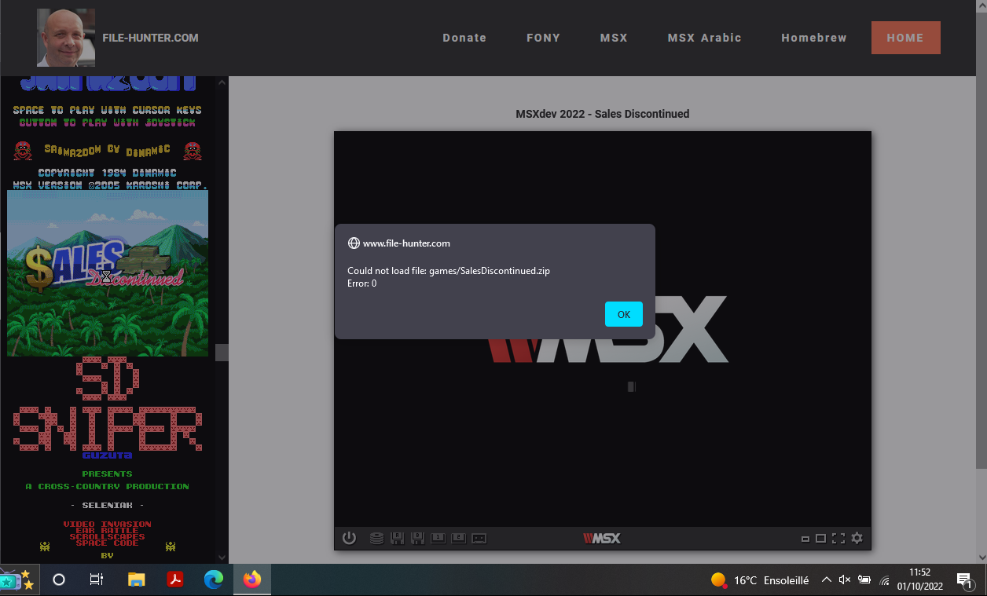Open the hard disk drive icon in the emulator bar
987x596 pixels.
pos(376,538)
